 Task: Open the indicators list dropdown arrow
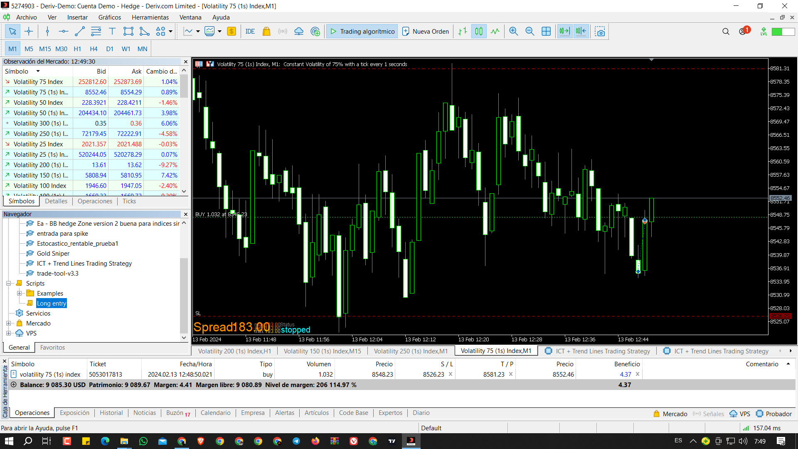pyautogui.click(x=198, y=32)
